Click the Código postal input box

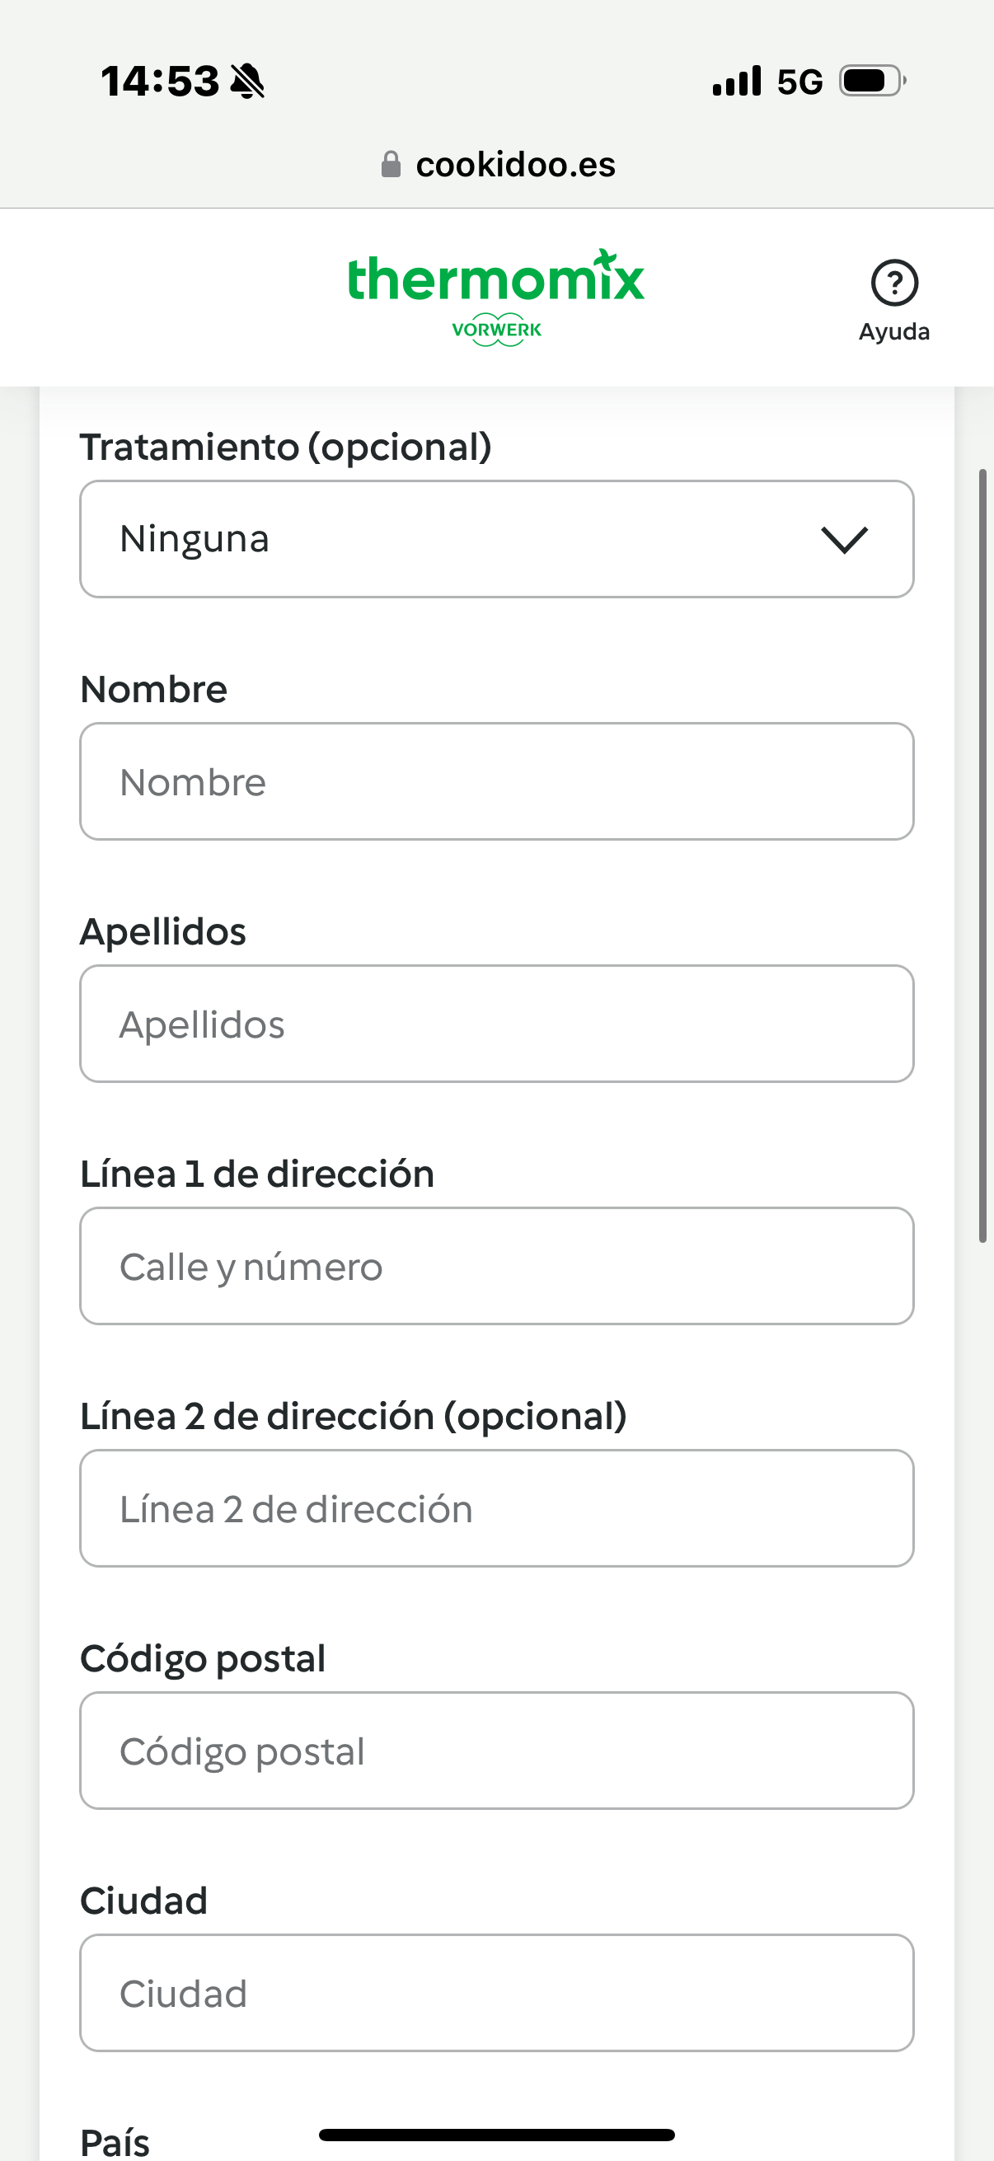tap(496, 1751)
